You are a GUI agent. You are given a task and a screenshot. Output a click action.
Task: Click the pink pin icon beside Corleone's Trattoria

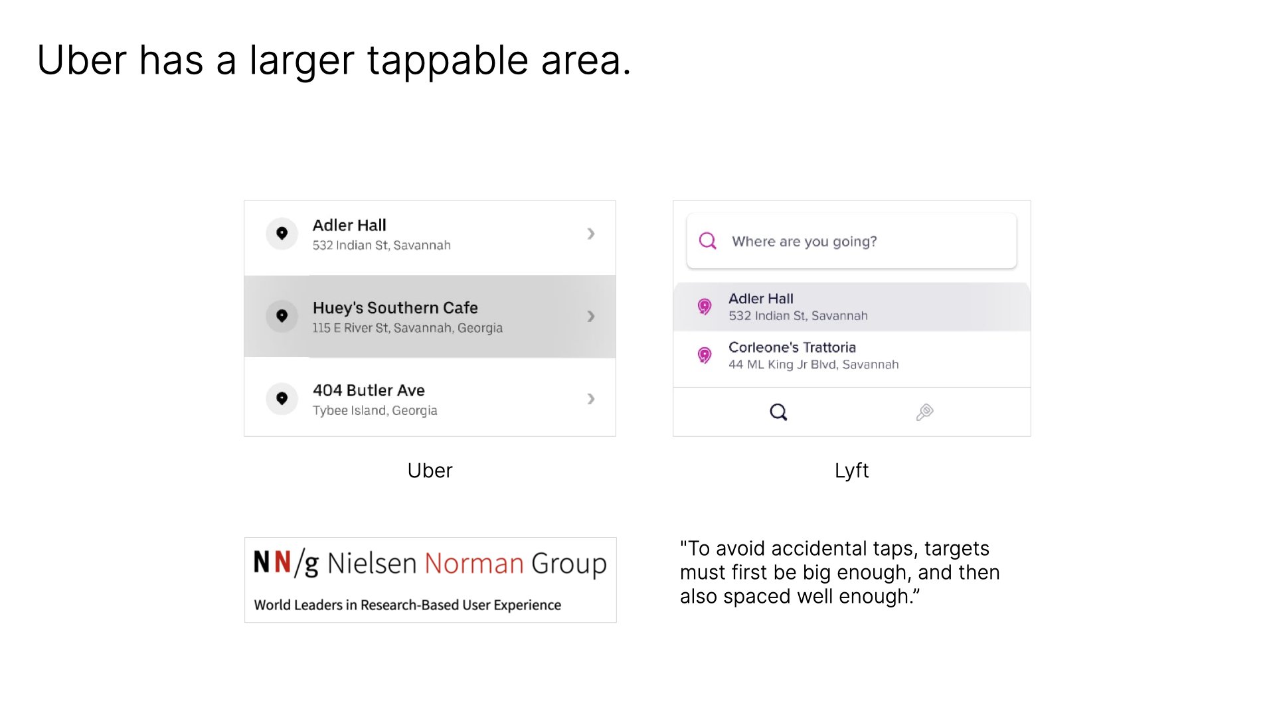tap(705, 355)
